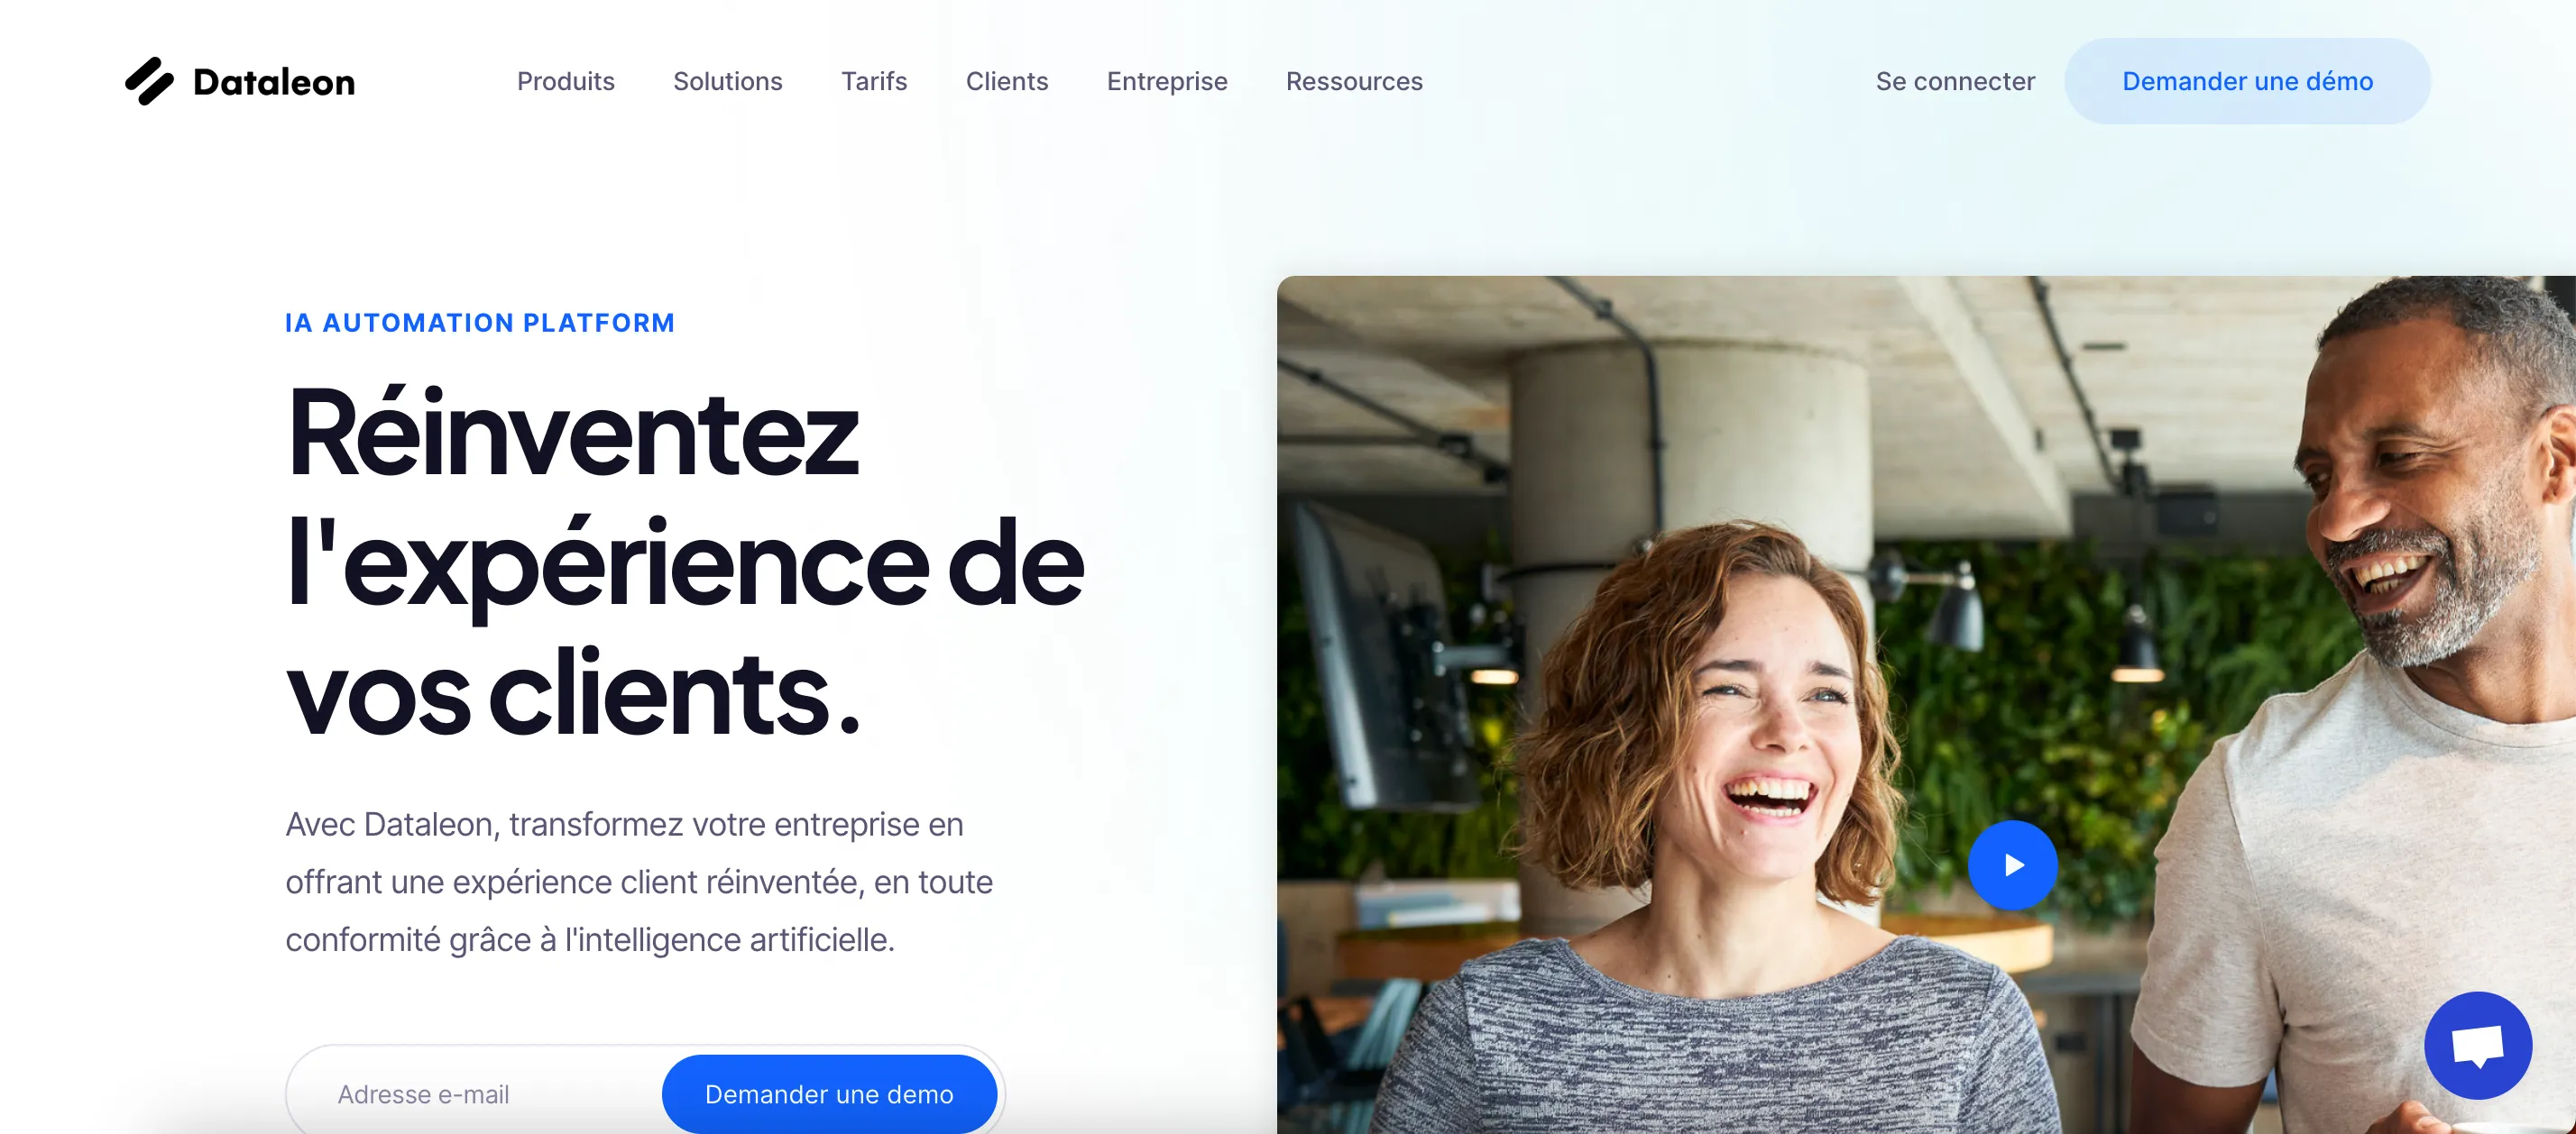This screenshot has width=2576, height=1134.
Task: Play the hero video
Action: (x=2012, y=865)
